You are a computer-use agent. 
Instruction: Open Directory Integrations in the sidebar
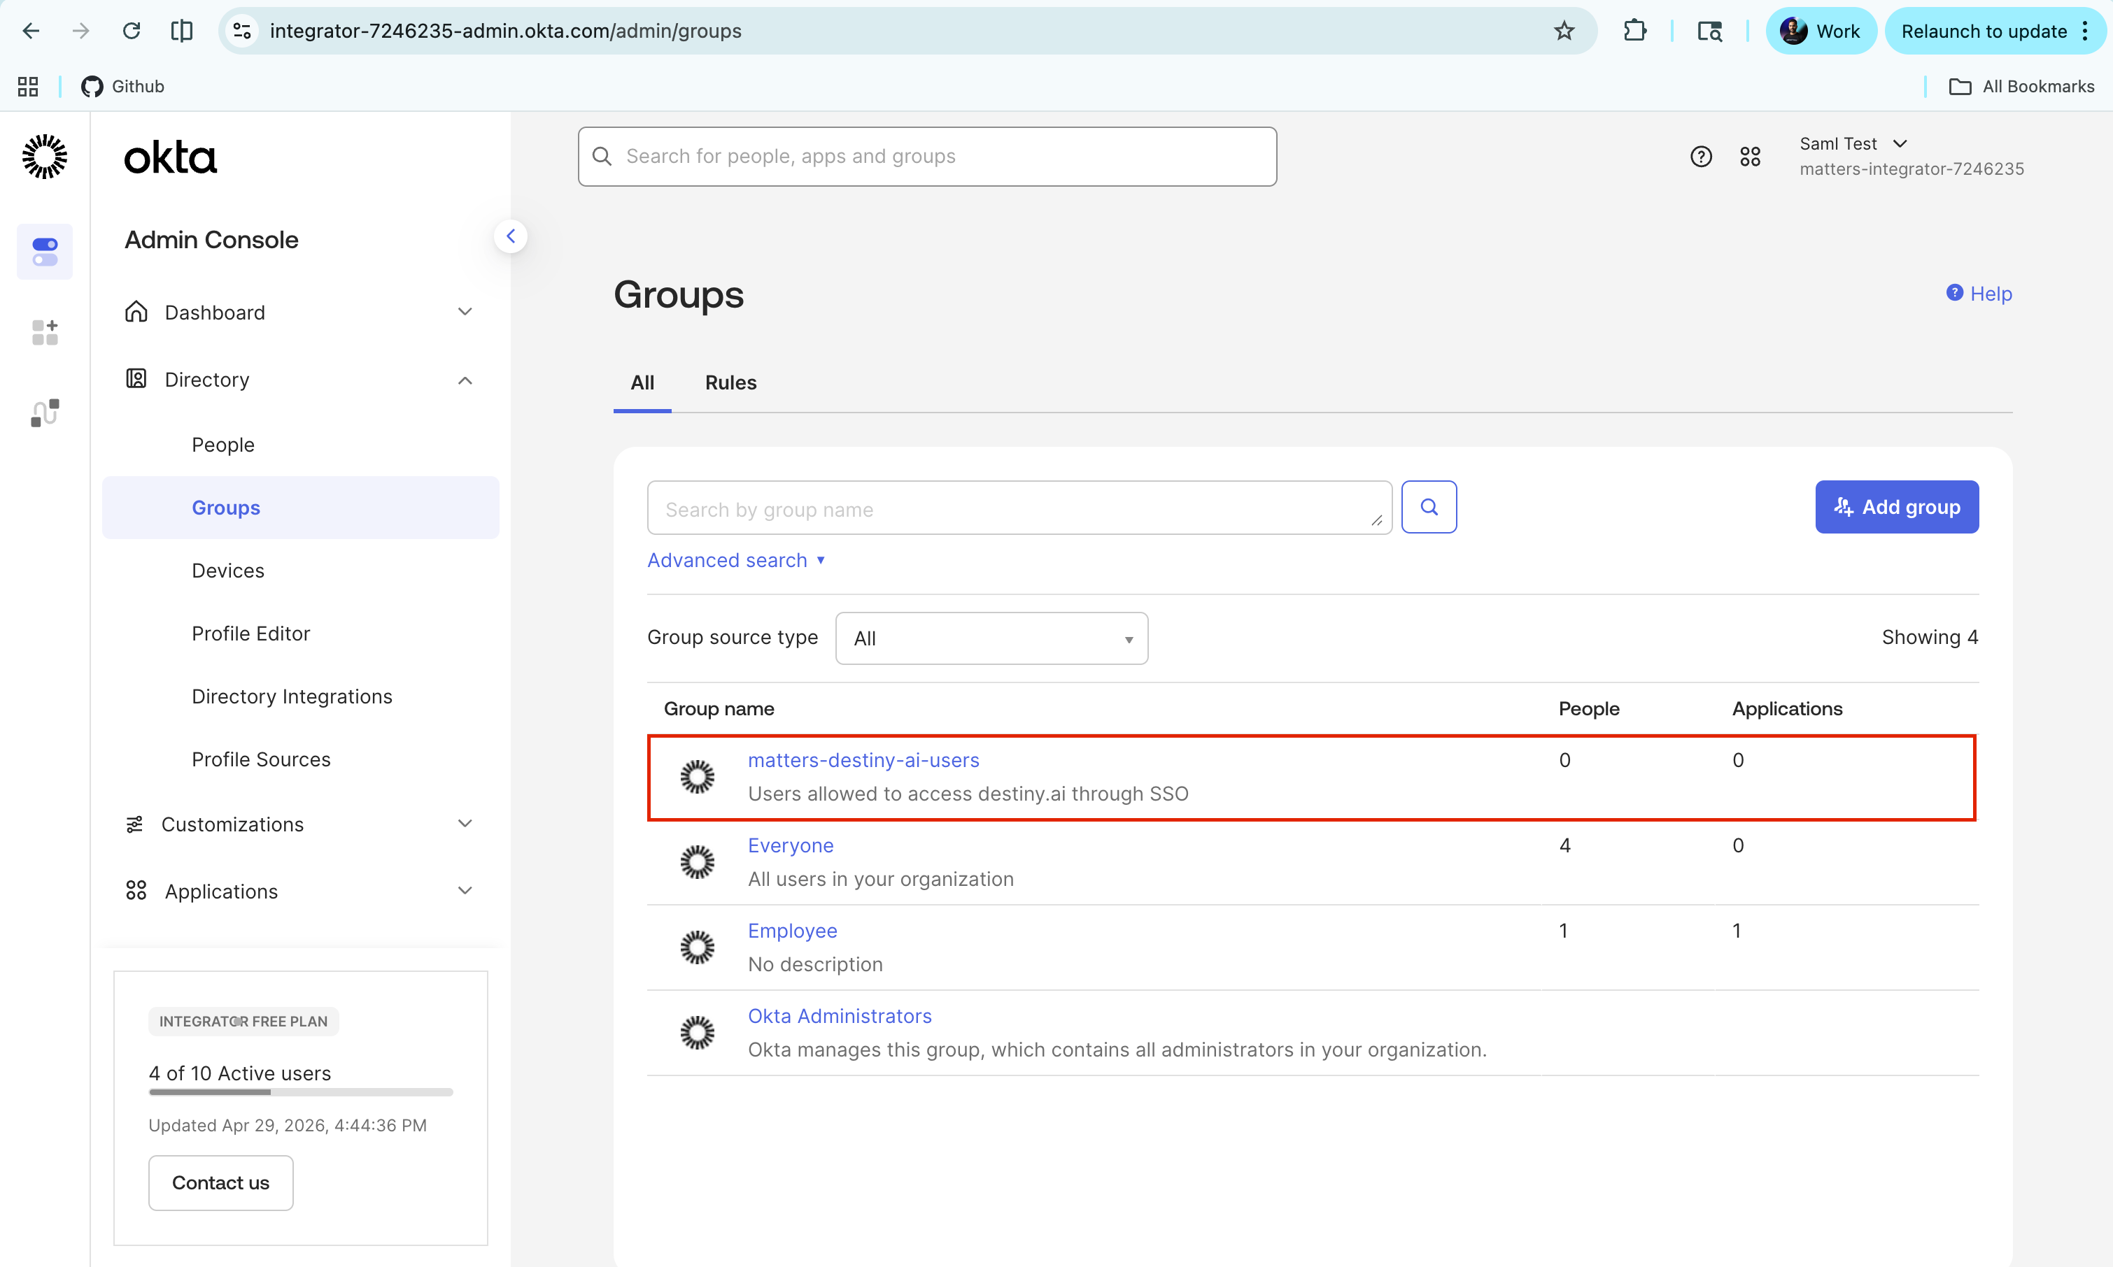pos(292,696)
